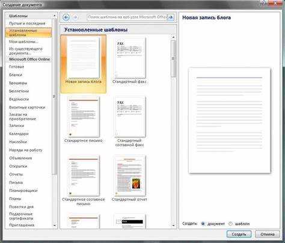The height and width of the screenshot is (243, 285).
Task: Choose Из существующего документа option
Action: tap(26, 51)
